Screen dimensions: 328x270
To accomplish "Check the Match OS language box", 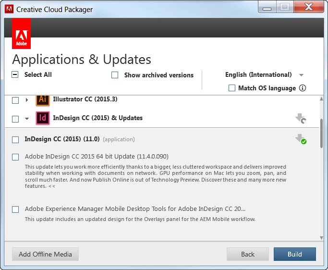I will (x=232, y=88).
